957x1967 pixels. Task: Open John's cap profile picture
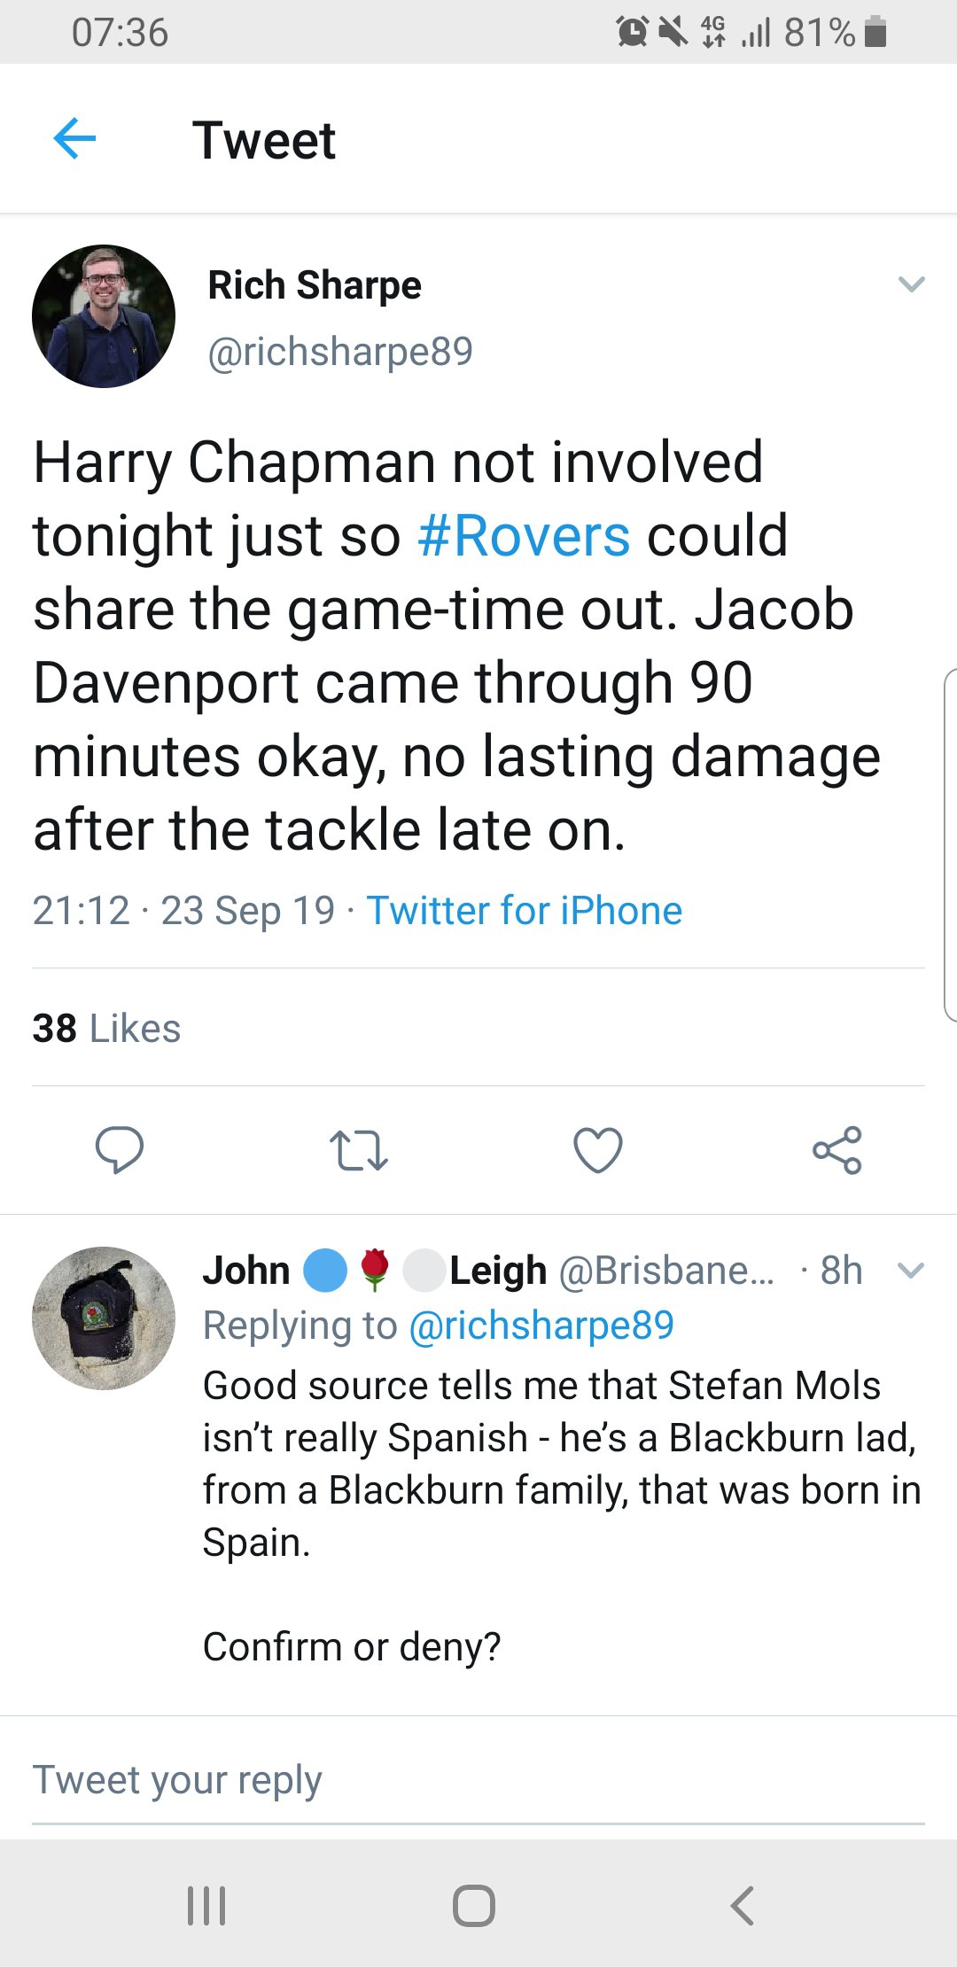tap(104, 1318)
